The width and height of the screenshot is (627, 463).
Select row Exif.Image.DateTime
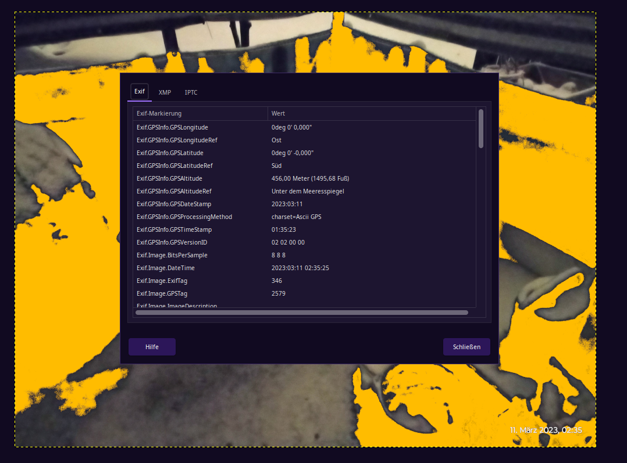tap(304, 268)
